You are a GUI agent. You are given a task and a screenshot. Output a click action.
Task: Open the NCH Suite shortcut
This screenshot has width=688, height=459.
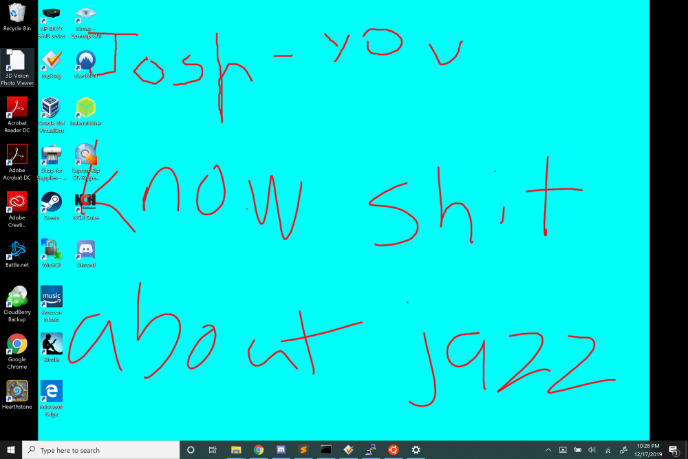pyautogui.click(x=86, y=206)
